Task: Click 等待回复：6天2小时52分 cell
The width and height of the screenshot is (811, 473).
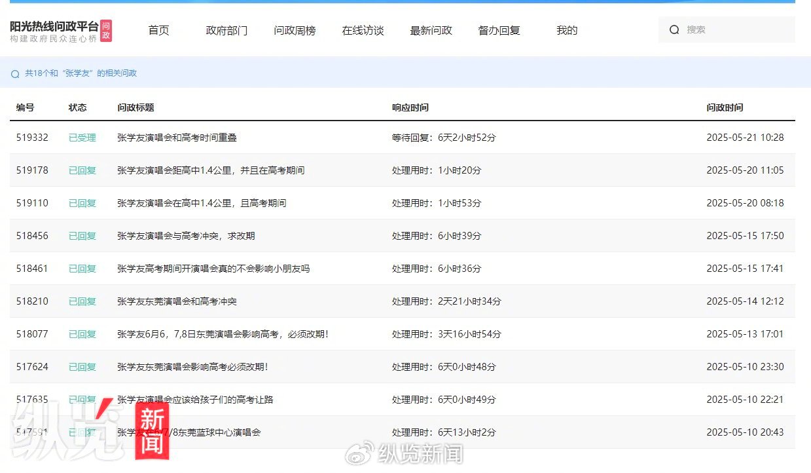Action: click(x=444, y=138)
